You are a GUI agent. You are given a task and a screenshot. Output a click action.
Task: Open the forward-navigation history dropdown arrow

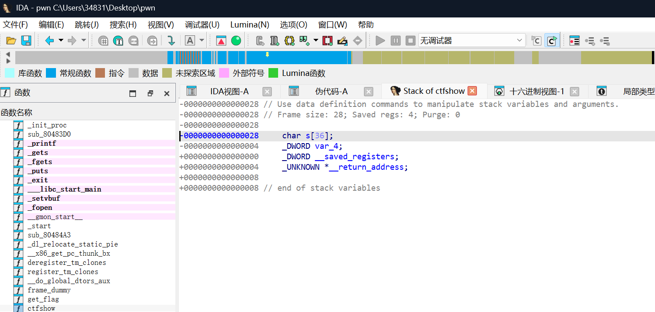[x=84, y=41]
